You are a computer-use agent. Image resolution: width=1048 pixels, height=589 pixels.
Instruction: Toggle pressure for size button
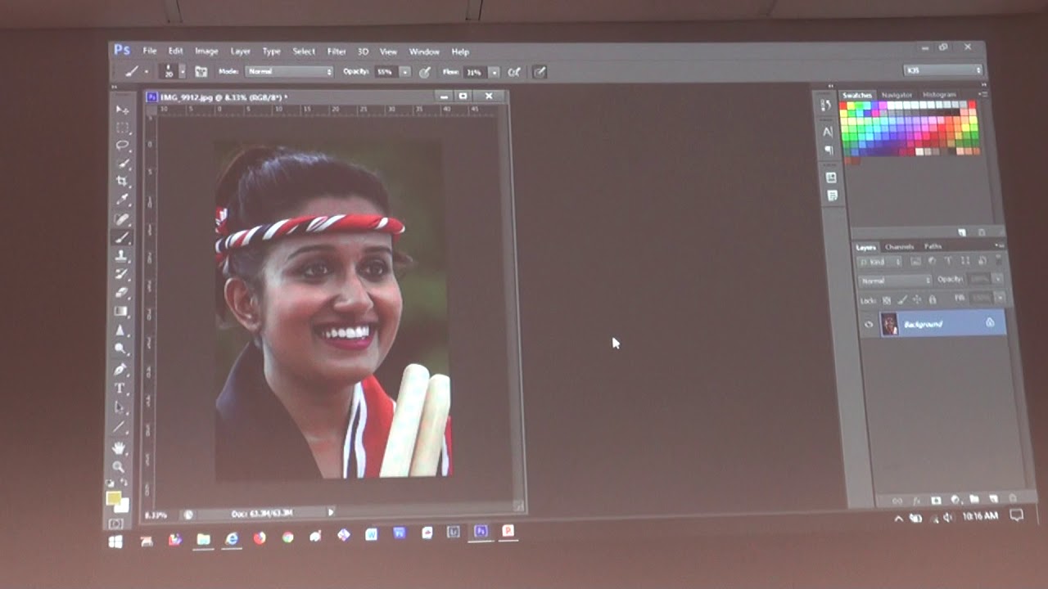pyautogui.click(x=540, y=72)
